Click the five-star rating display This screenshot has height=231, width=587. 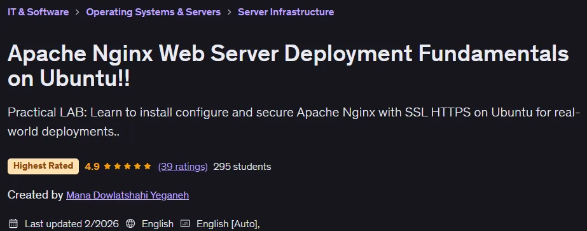click(127, 166)
